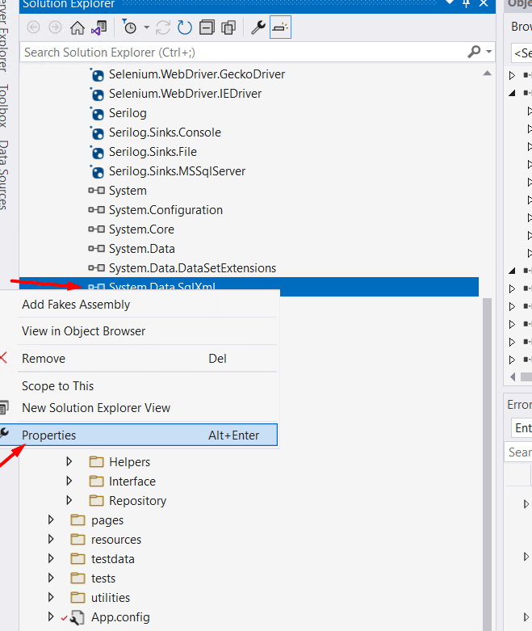Viewport: 532px width, 631px height.
Task: Open the Data Sources side tab
Action: 3,175
